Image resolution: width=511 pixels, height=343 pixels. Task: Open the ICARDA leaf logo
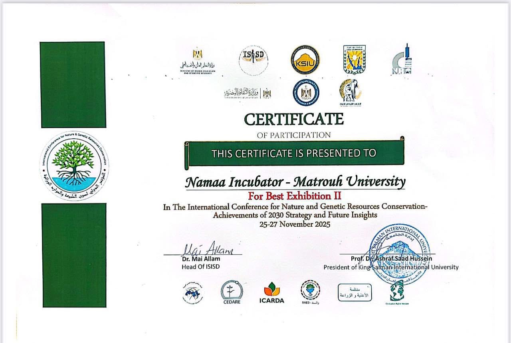coord(274,293)
